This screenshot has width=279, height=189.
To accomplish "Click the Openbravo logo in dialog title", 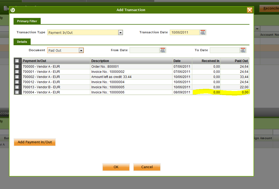I will pos(13,10).
